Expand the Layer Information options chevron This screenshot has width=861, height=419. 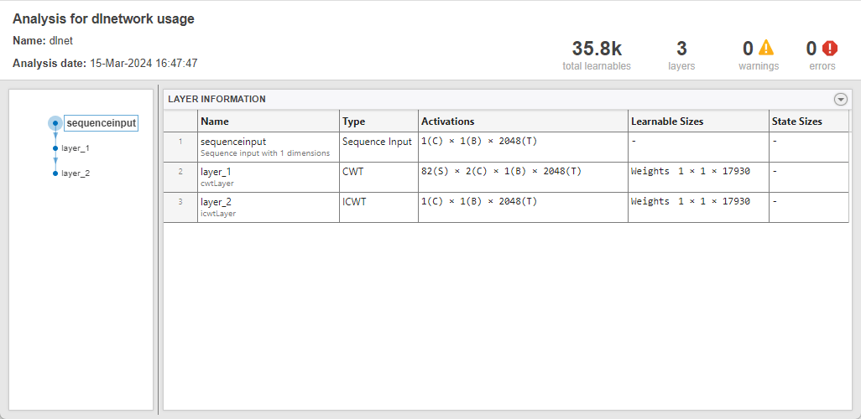click(841, 99)
